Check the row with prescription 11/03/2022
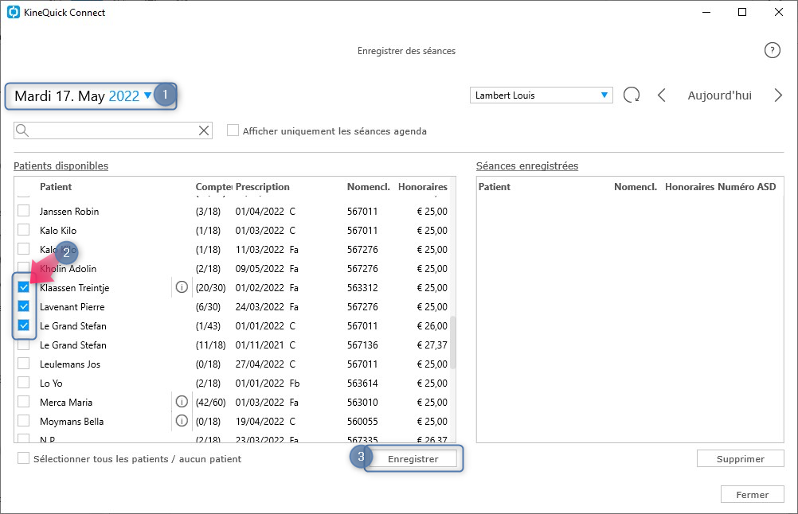 click(x=23, y=248)
